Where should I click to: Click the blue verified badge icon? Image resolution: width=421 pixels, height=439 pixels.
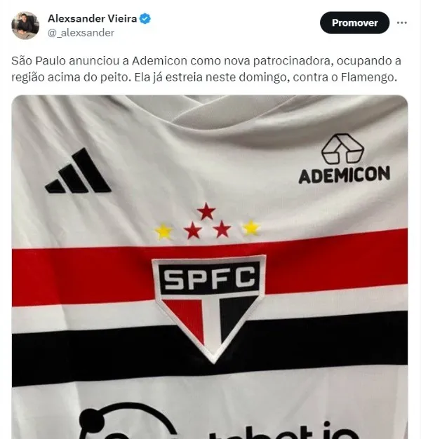pos(145,19)
